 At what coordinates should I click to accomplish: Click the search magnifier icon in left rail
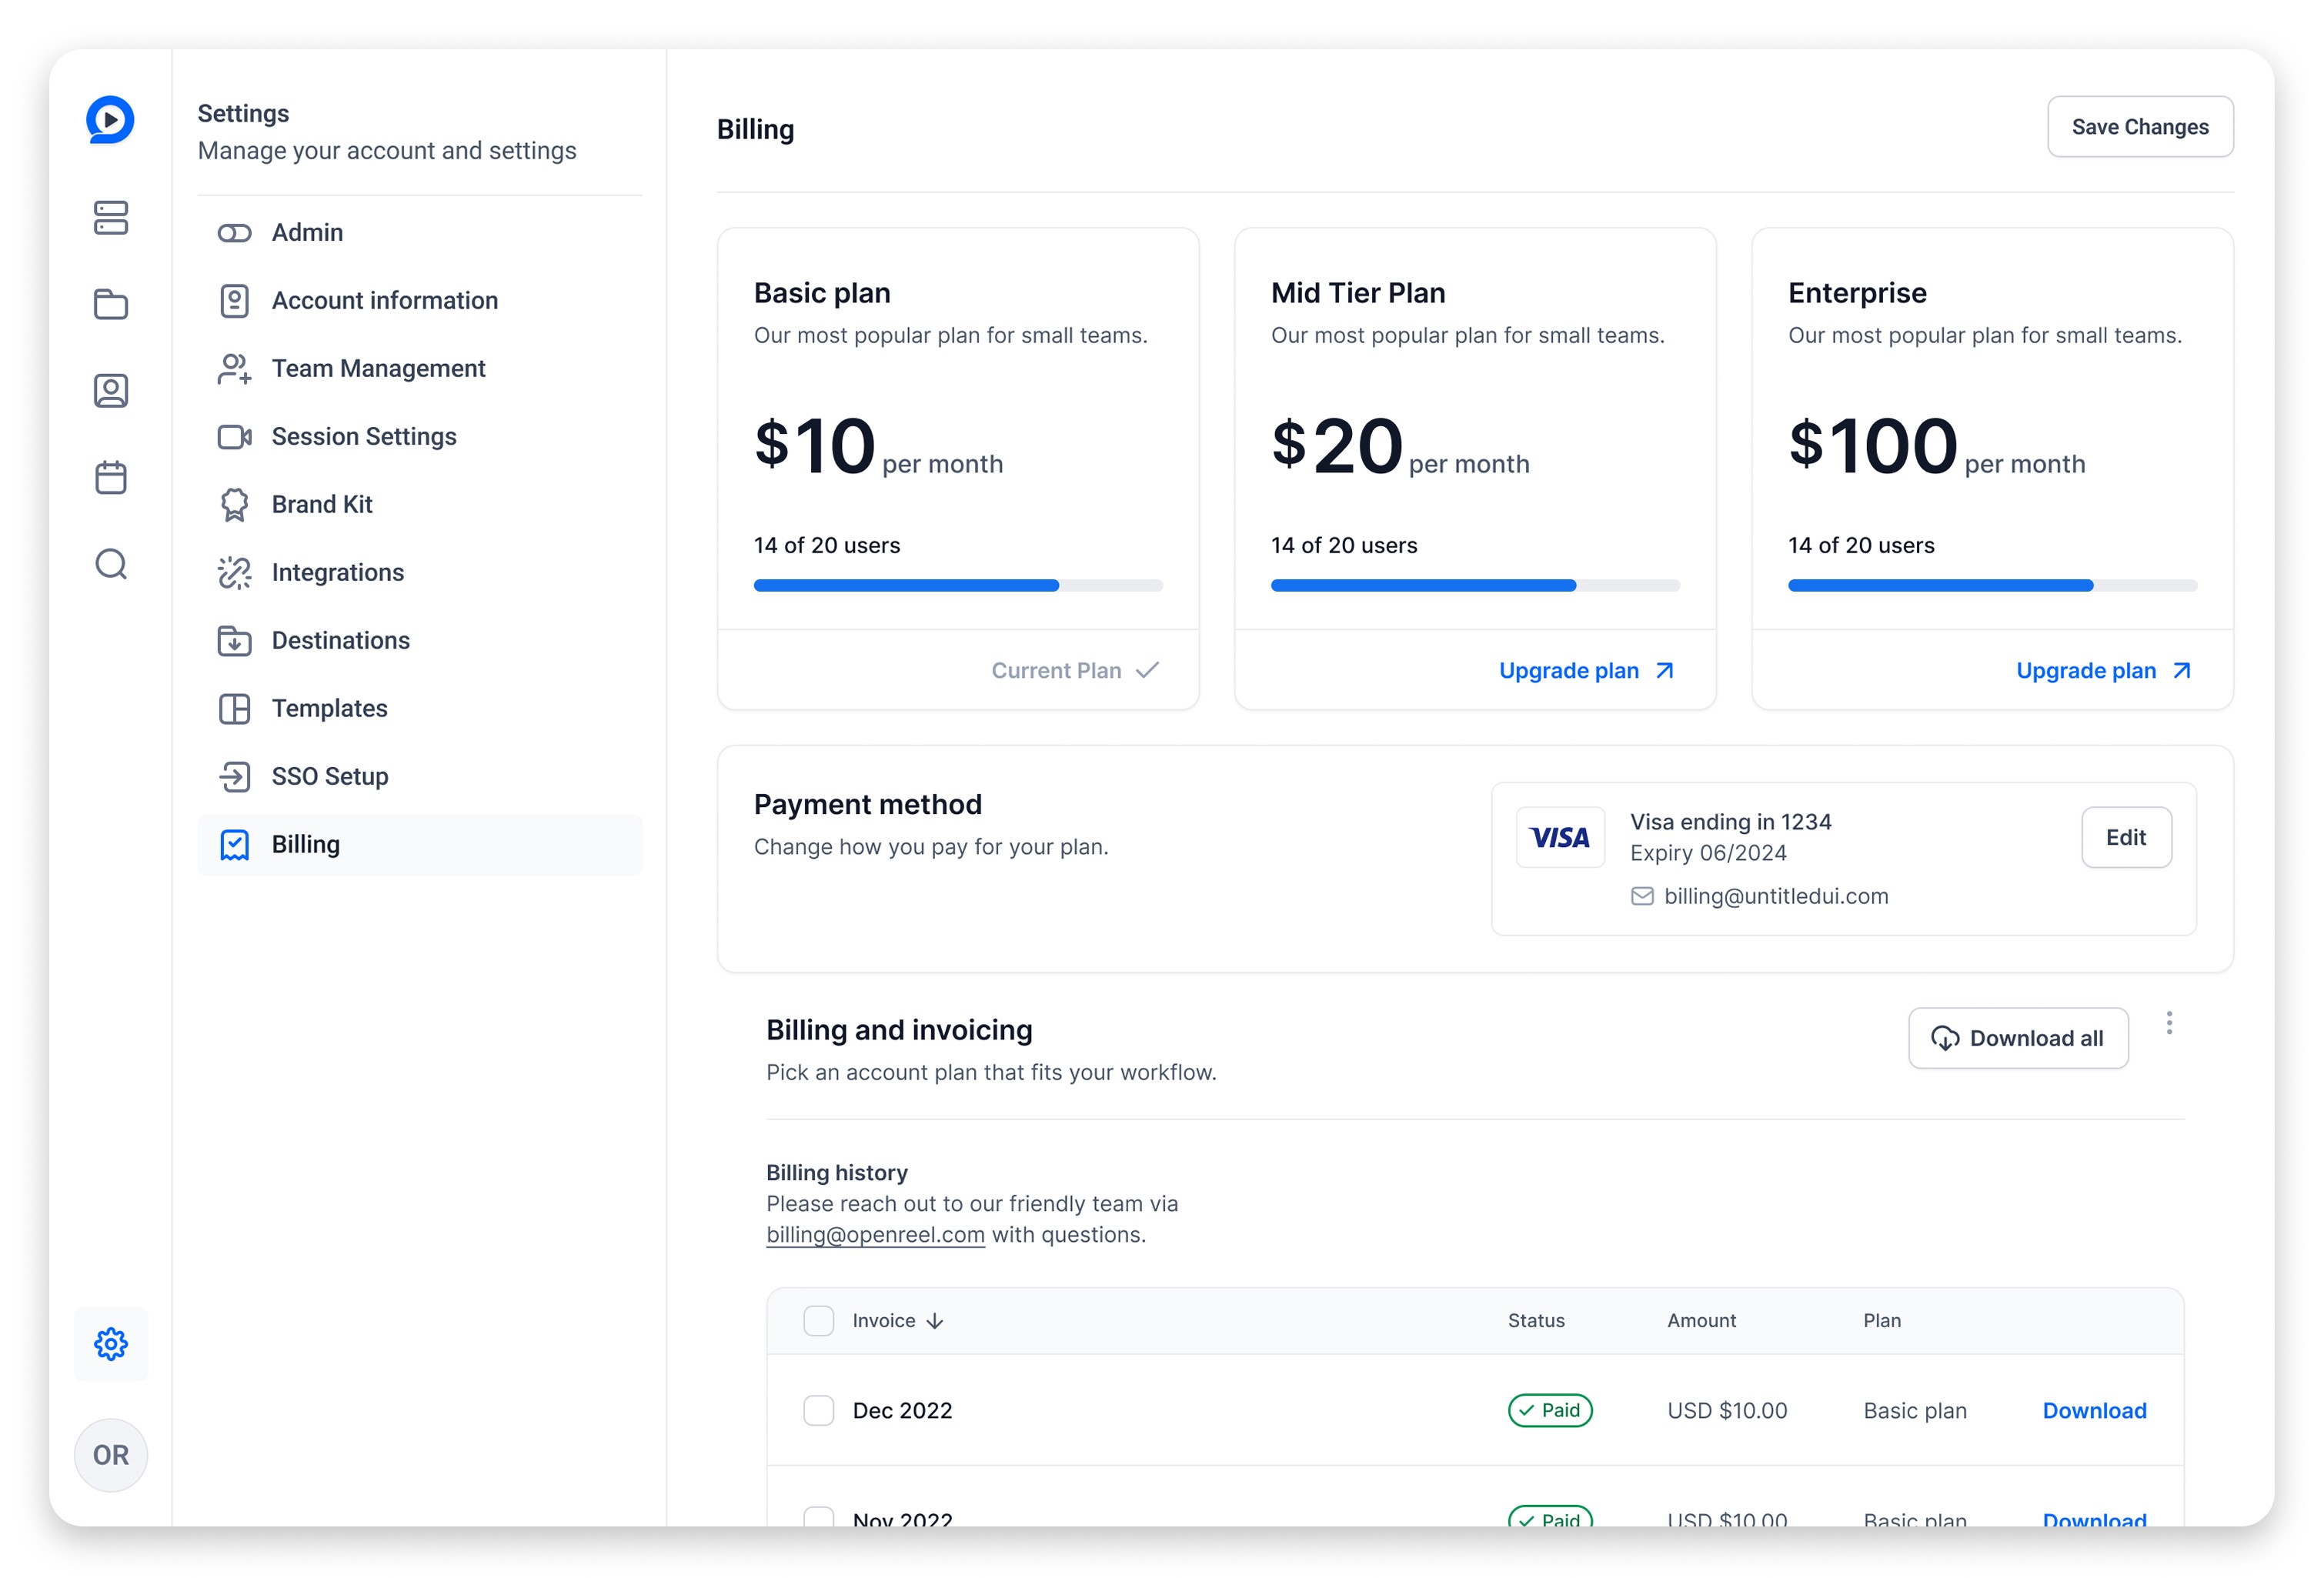110,564
